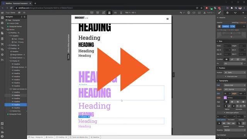Open the help question mark icon
247x139 pixels.
[x=2, y=136]
